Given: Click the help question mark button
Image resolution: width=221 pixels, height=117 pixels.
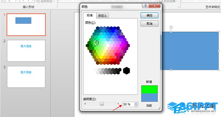Looking at the screenshot, I should coord(146,6).
